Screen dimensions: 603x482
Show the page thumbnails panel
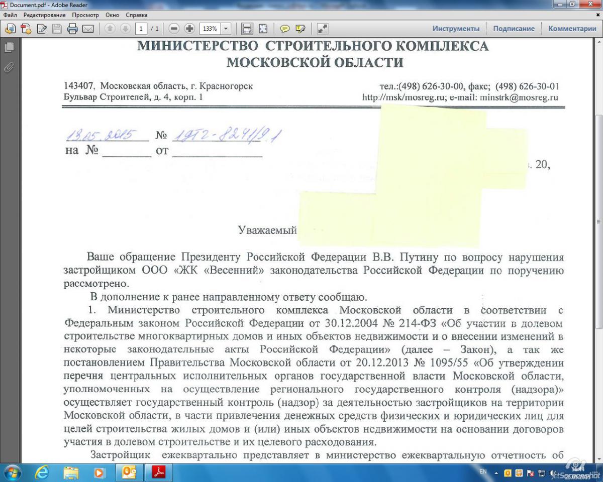tap(9, 48)
